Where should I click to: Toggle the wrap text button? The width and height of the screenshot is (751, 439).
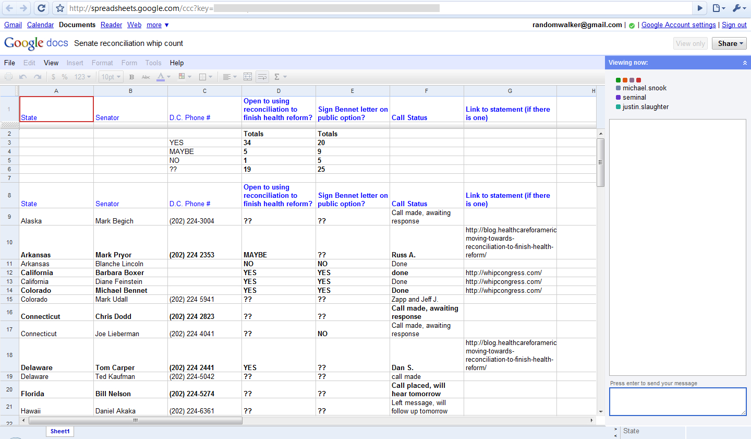coord(262,77)
